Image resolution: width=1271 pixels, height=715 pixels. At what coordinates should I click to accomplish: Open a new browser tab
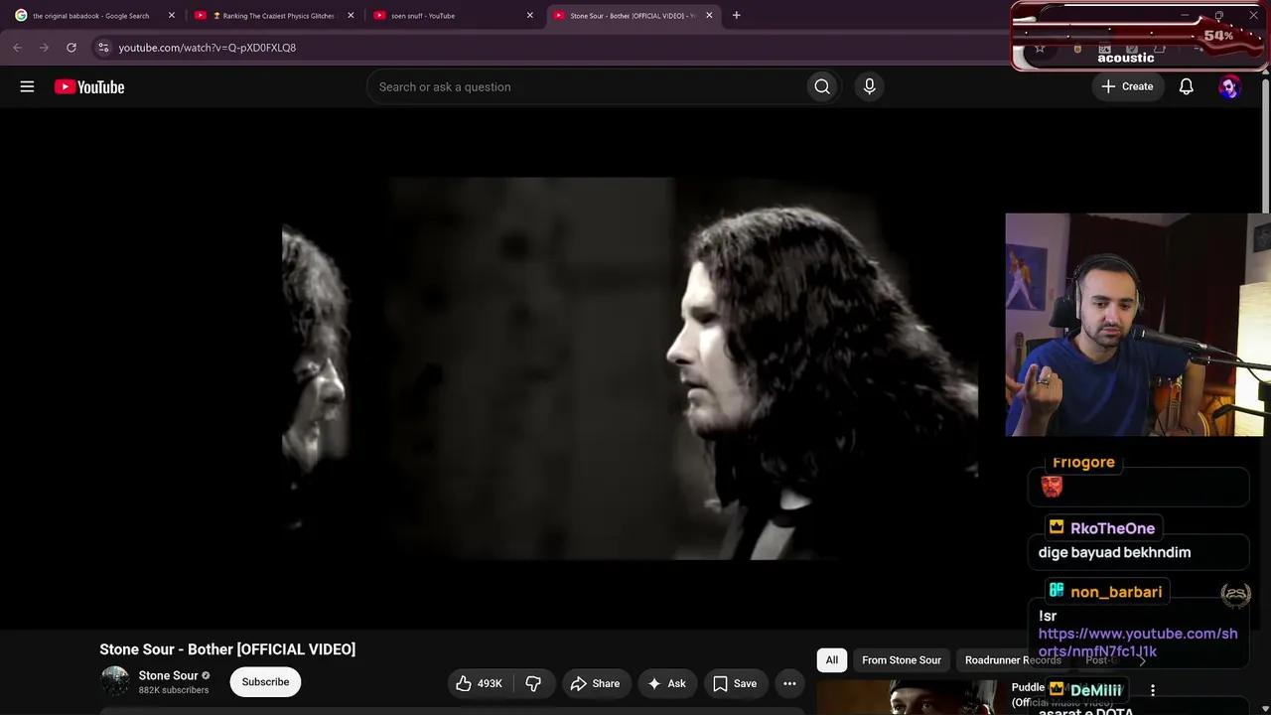(736, 15)
